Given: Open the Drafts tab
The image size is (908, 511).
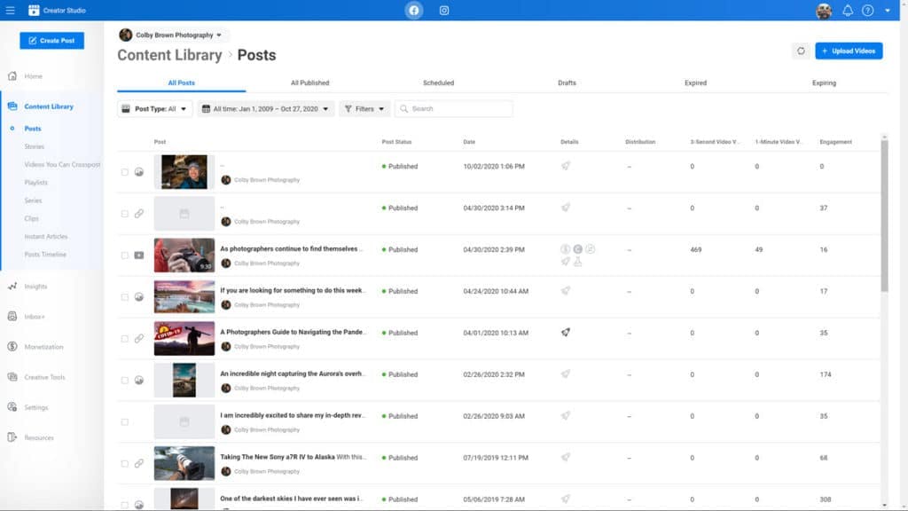Looking at the screenshot, I should click(567, 82).
